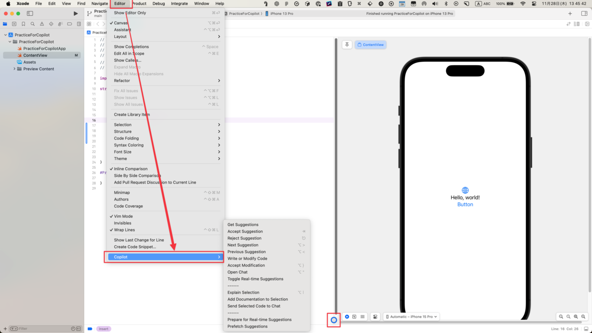Toggle the debug area button at bottom right
592x333 pixels.
point(586,329)
